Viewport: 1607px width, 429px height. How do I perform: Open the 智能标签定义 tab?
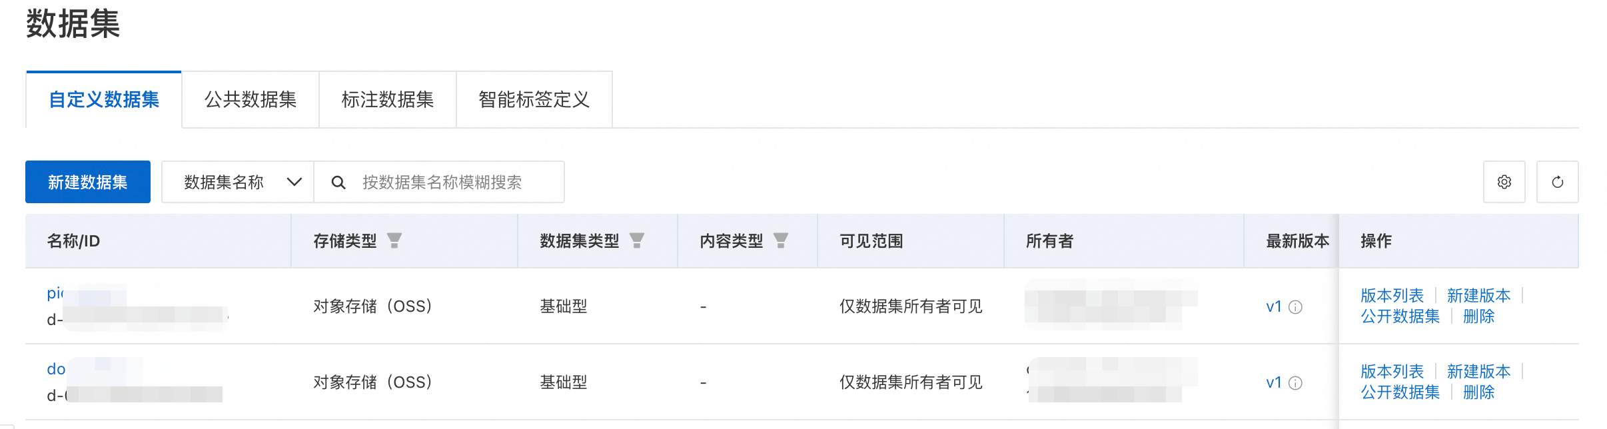click(534, 100)
